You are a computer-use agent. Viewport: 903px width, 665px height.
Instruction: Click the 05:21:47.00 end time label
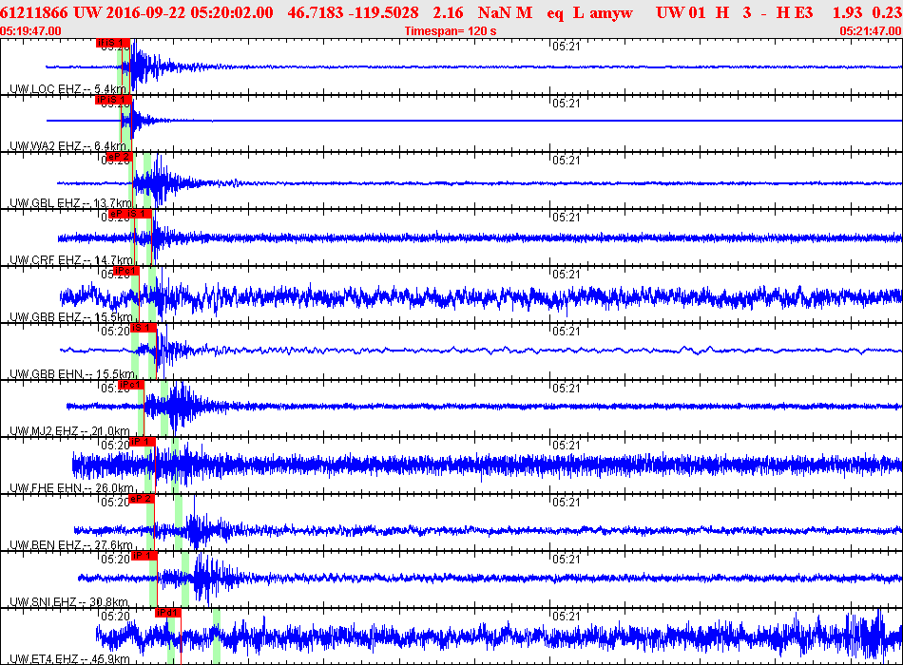point(870,31)
